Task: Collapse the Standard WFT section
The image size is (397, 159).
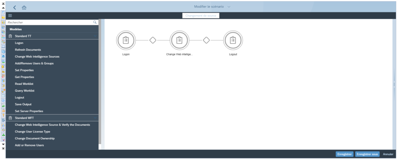Action: [95, 118]
